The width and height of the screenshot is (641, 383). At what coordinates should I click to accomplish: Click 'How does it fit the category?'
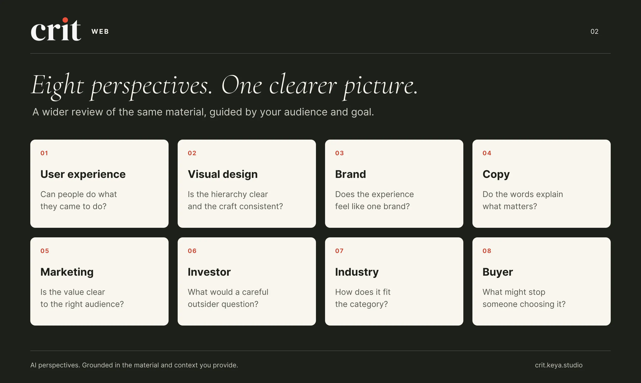tap(363, 298)
